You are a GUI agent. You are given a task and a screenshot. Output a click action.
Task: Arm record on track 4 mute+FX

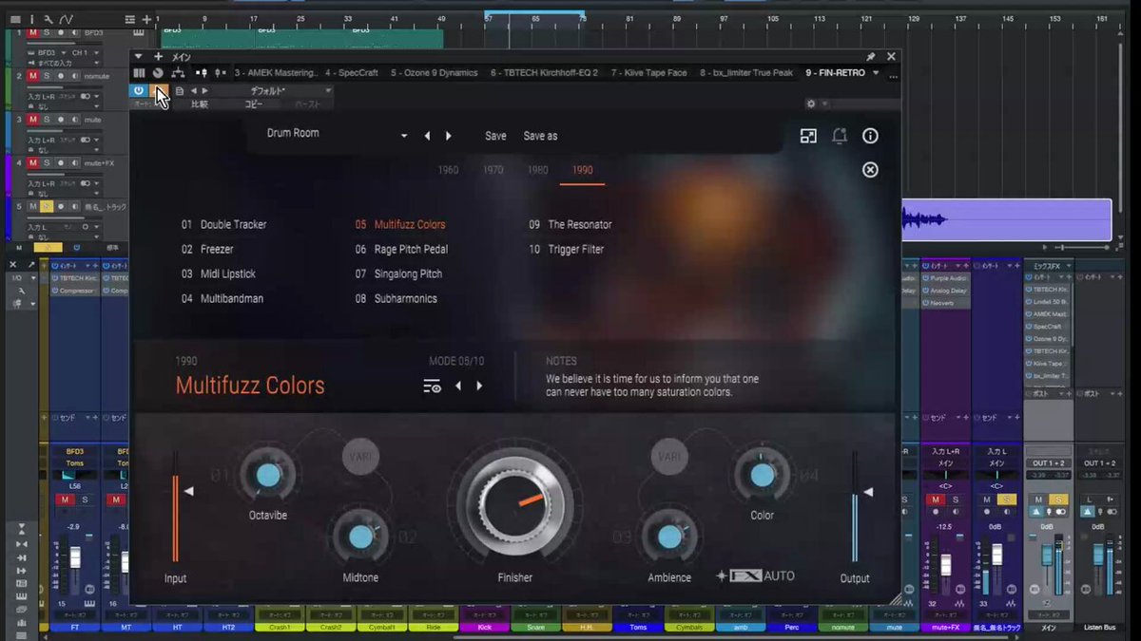click(60, 163)
